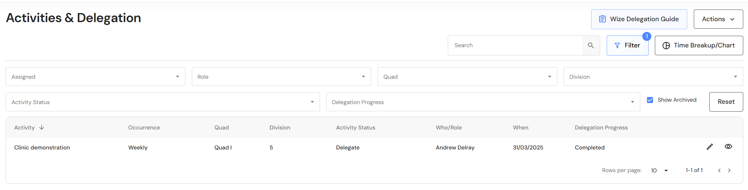Change rows per page value
748x190 pixels.
coord(659,170)
